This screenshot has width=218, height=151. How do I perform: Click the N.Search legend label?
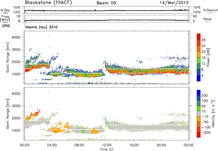click(x=210, y=10)
